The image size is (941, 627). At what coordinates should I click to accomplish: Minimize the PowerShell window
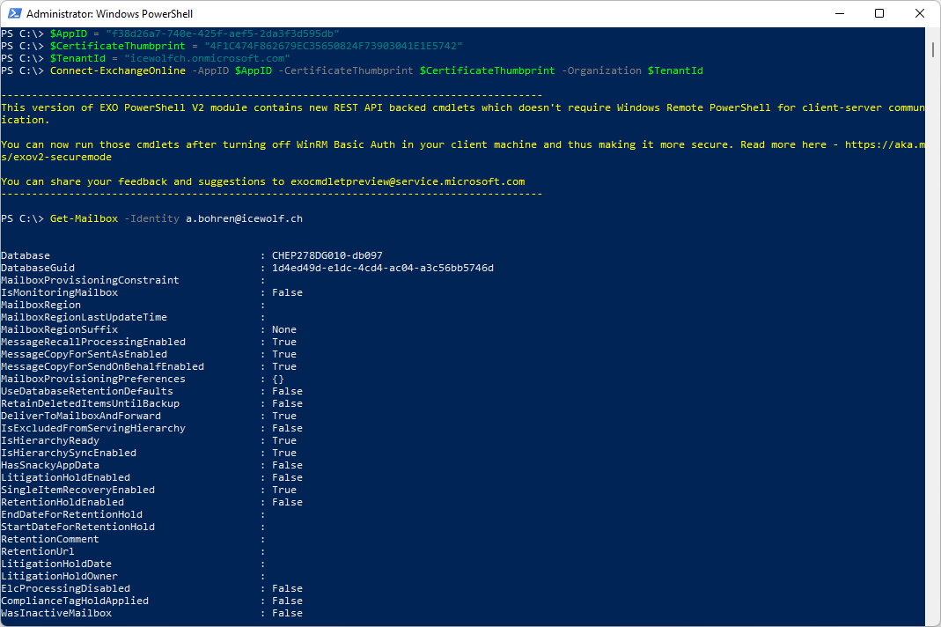pos(840,13)
